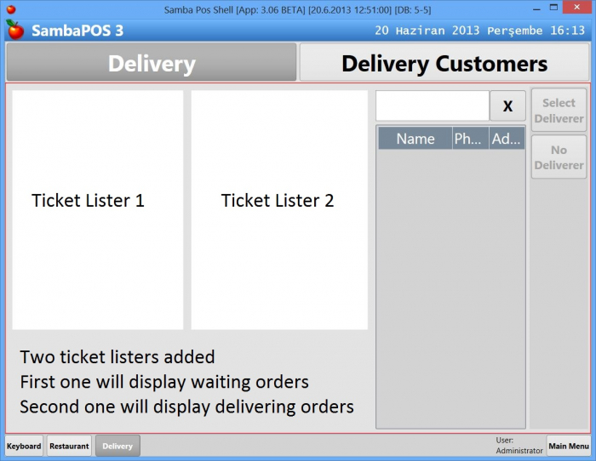Switch to the Delivery tab
This screenshot has height=461, width=596.
click(152, 63)
